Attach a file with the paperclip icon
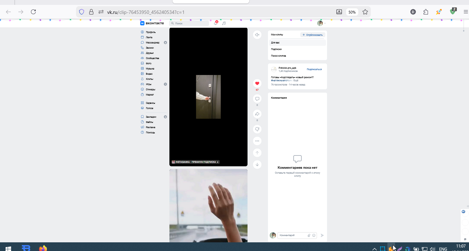469x251 pixels. [309, 235]
